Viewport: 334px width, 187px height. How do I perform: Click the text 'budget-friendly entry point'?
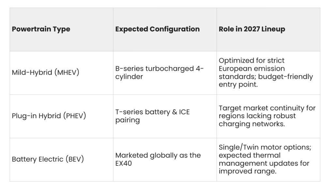[266, 81]
